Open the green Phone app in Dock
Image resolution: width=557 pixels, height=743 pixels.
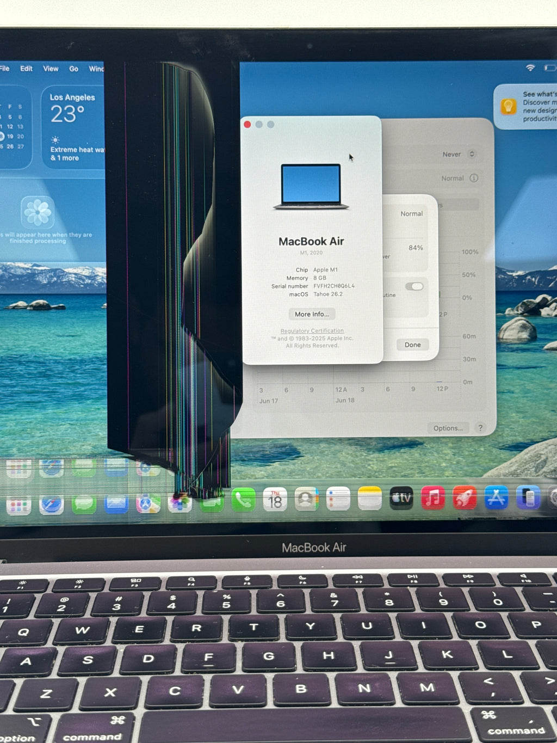(x=243, y=500)
